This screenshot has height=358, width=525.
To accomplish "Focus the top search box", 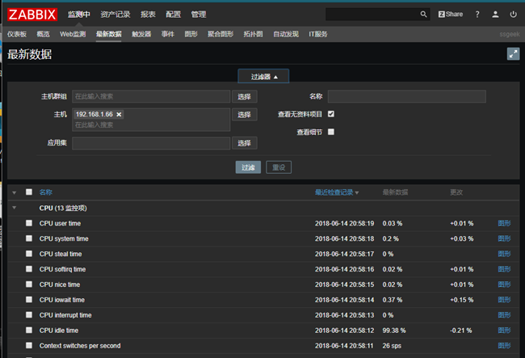I will pyautogui.click(x=372, y=15).
